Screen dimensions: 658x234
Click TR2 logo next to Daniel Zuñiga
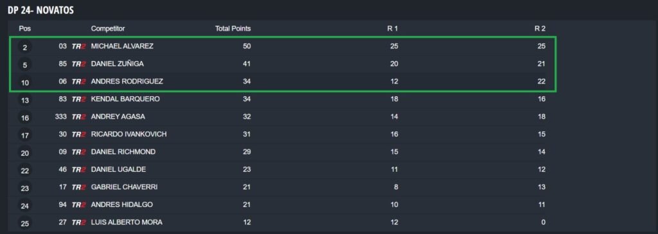pyautogui.click(x=79, y=64)
